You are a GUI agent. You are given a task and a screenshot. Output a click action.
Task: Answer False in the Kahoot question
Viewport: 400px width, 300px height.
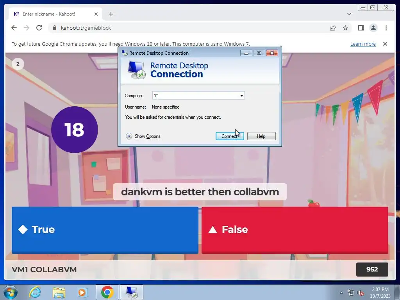[295, 230]
